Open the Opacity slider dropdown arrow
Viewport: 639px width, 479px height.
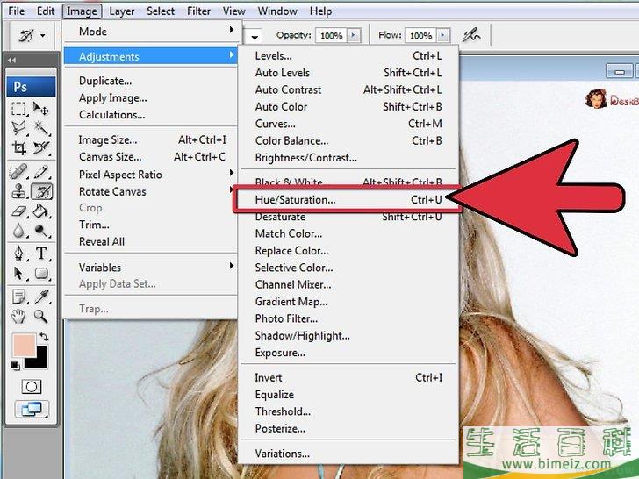pyautogui.click(x=354, y=35)
